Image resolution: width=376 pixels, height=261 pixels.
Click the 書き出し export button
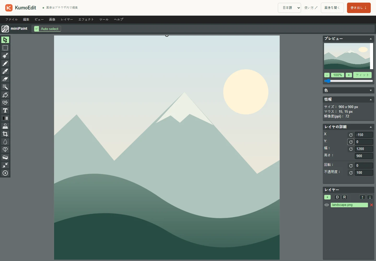[x=359, y=8]
